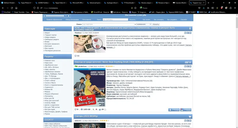
Task: Click the 'Искать' button next to portal search
Action: coord(156,24)
